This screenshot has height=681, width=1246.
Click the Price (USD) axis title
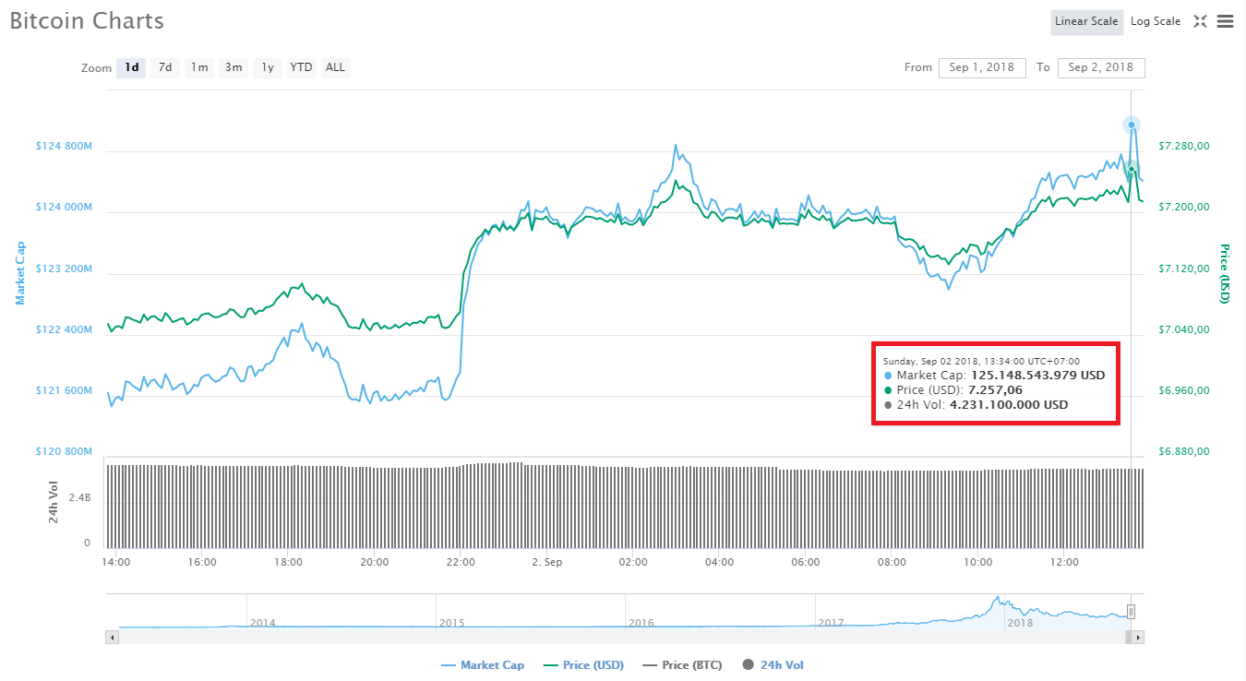click(x=1225, y=274)
